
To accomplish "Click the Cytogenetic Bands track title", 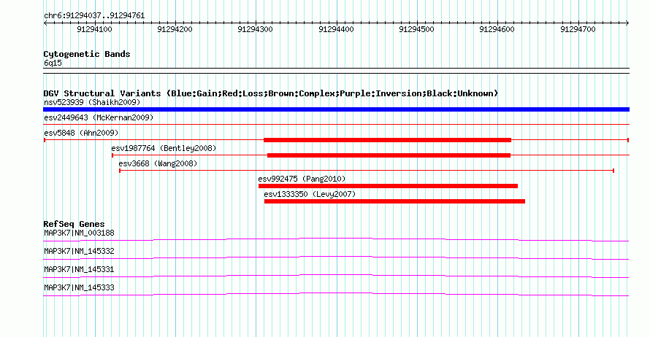I will (x=87, y=54).
